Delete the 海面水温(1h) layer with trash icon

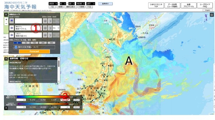(x=50, y=35)
